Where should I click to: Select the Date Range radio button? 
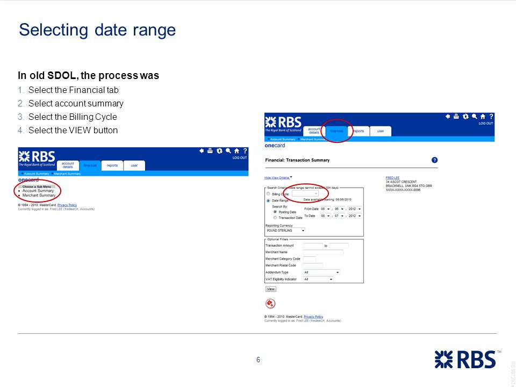268,200
